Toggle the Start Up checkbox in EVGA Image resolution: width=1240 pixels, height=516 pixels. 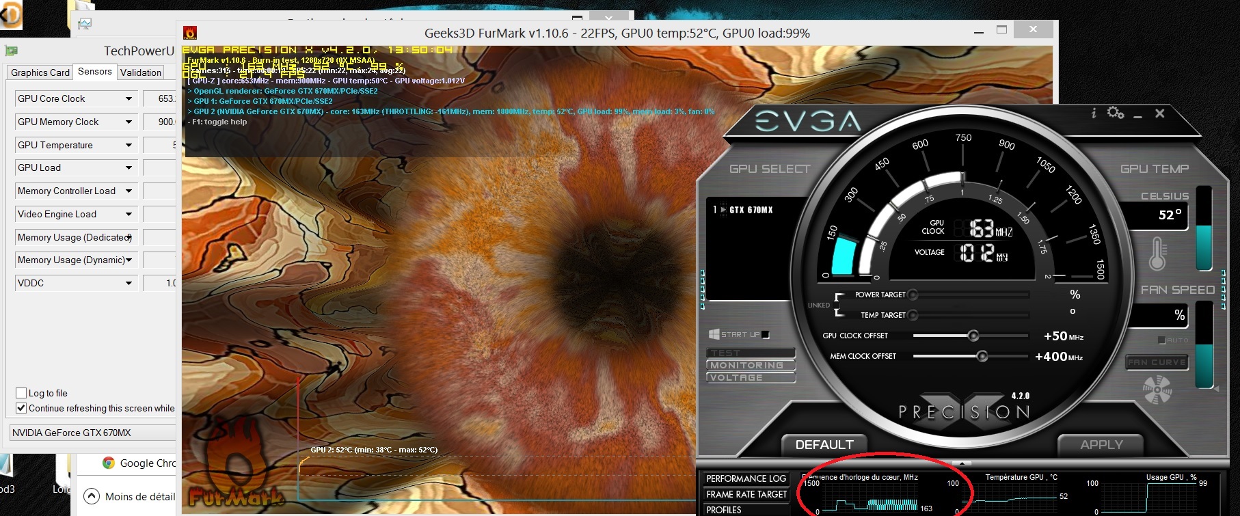[766, 335]
